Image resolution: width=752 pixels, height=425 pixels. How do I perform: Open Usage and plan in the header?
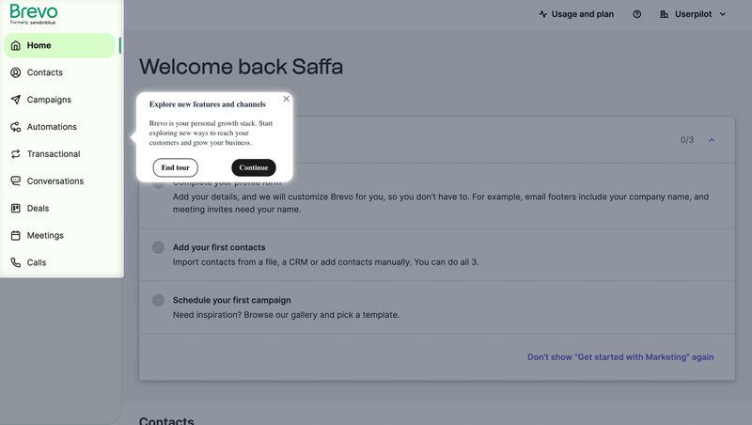click(x=576, y=14)
